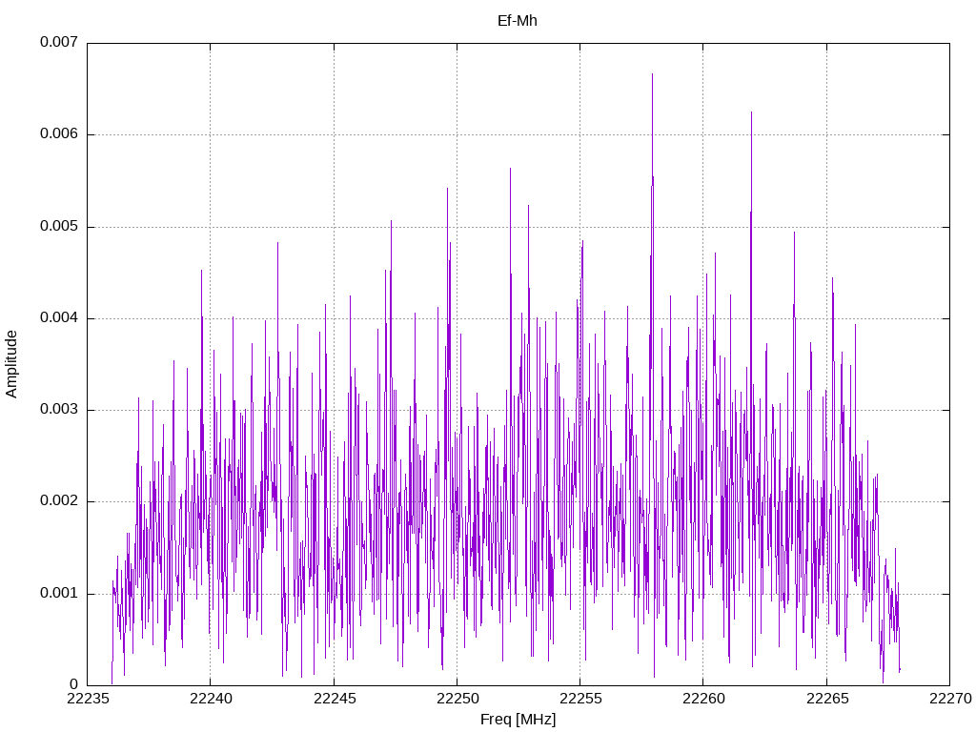Click the x-axis tick label 22250
Screen dimensions: 976x732
pyautogui.click(x=457, y=699)
